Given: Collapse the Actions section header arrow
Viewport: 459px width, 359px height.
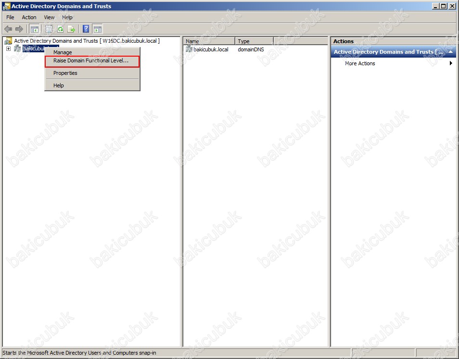Looking at the screenshot, I should 451,52.
